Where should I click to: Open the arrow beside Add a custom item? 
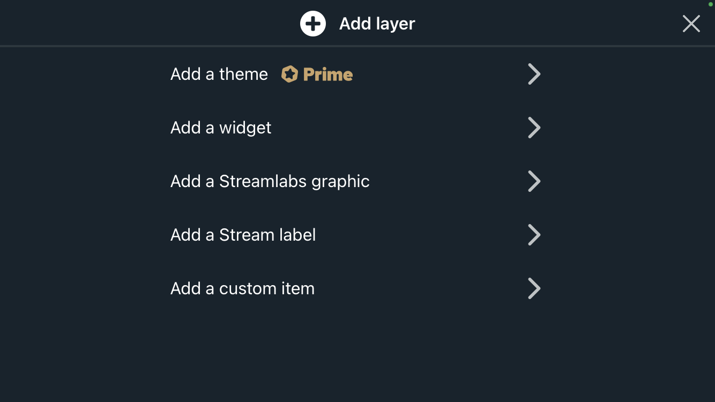tap(534, 288)
